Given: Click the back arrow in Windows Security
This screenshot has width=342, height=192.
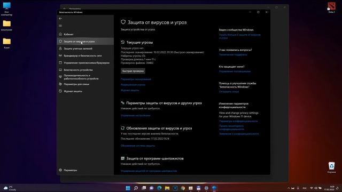Looking at the screenshot, I should click(x=60, y=19).
